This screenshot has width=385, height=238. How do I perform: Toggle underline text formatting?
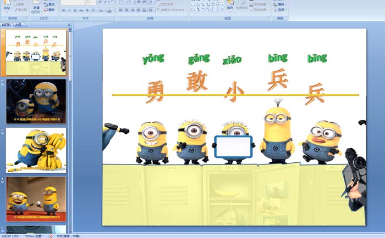pos(75,10)
